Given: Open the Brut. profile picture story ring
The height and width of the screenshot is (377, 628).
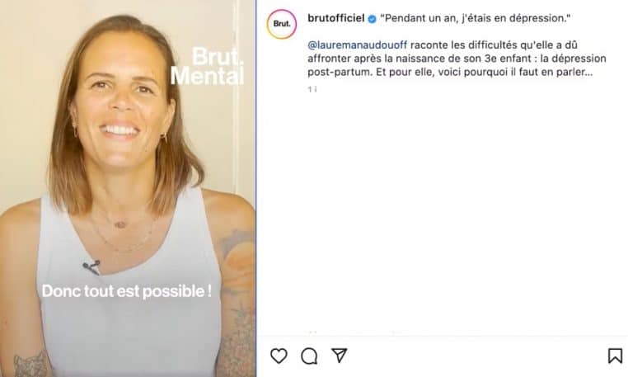Looking at the screenshot, I should pyautogui.click(x=282, y=24).
